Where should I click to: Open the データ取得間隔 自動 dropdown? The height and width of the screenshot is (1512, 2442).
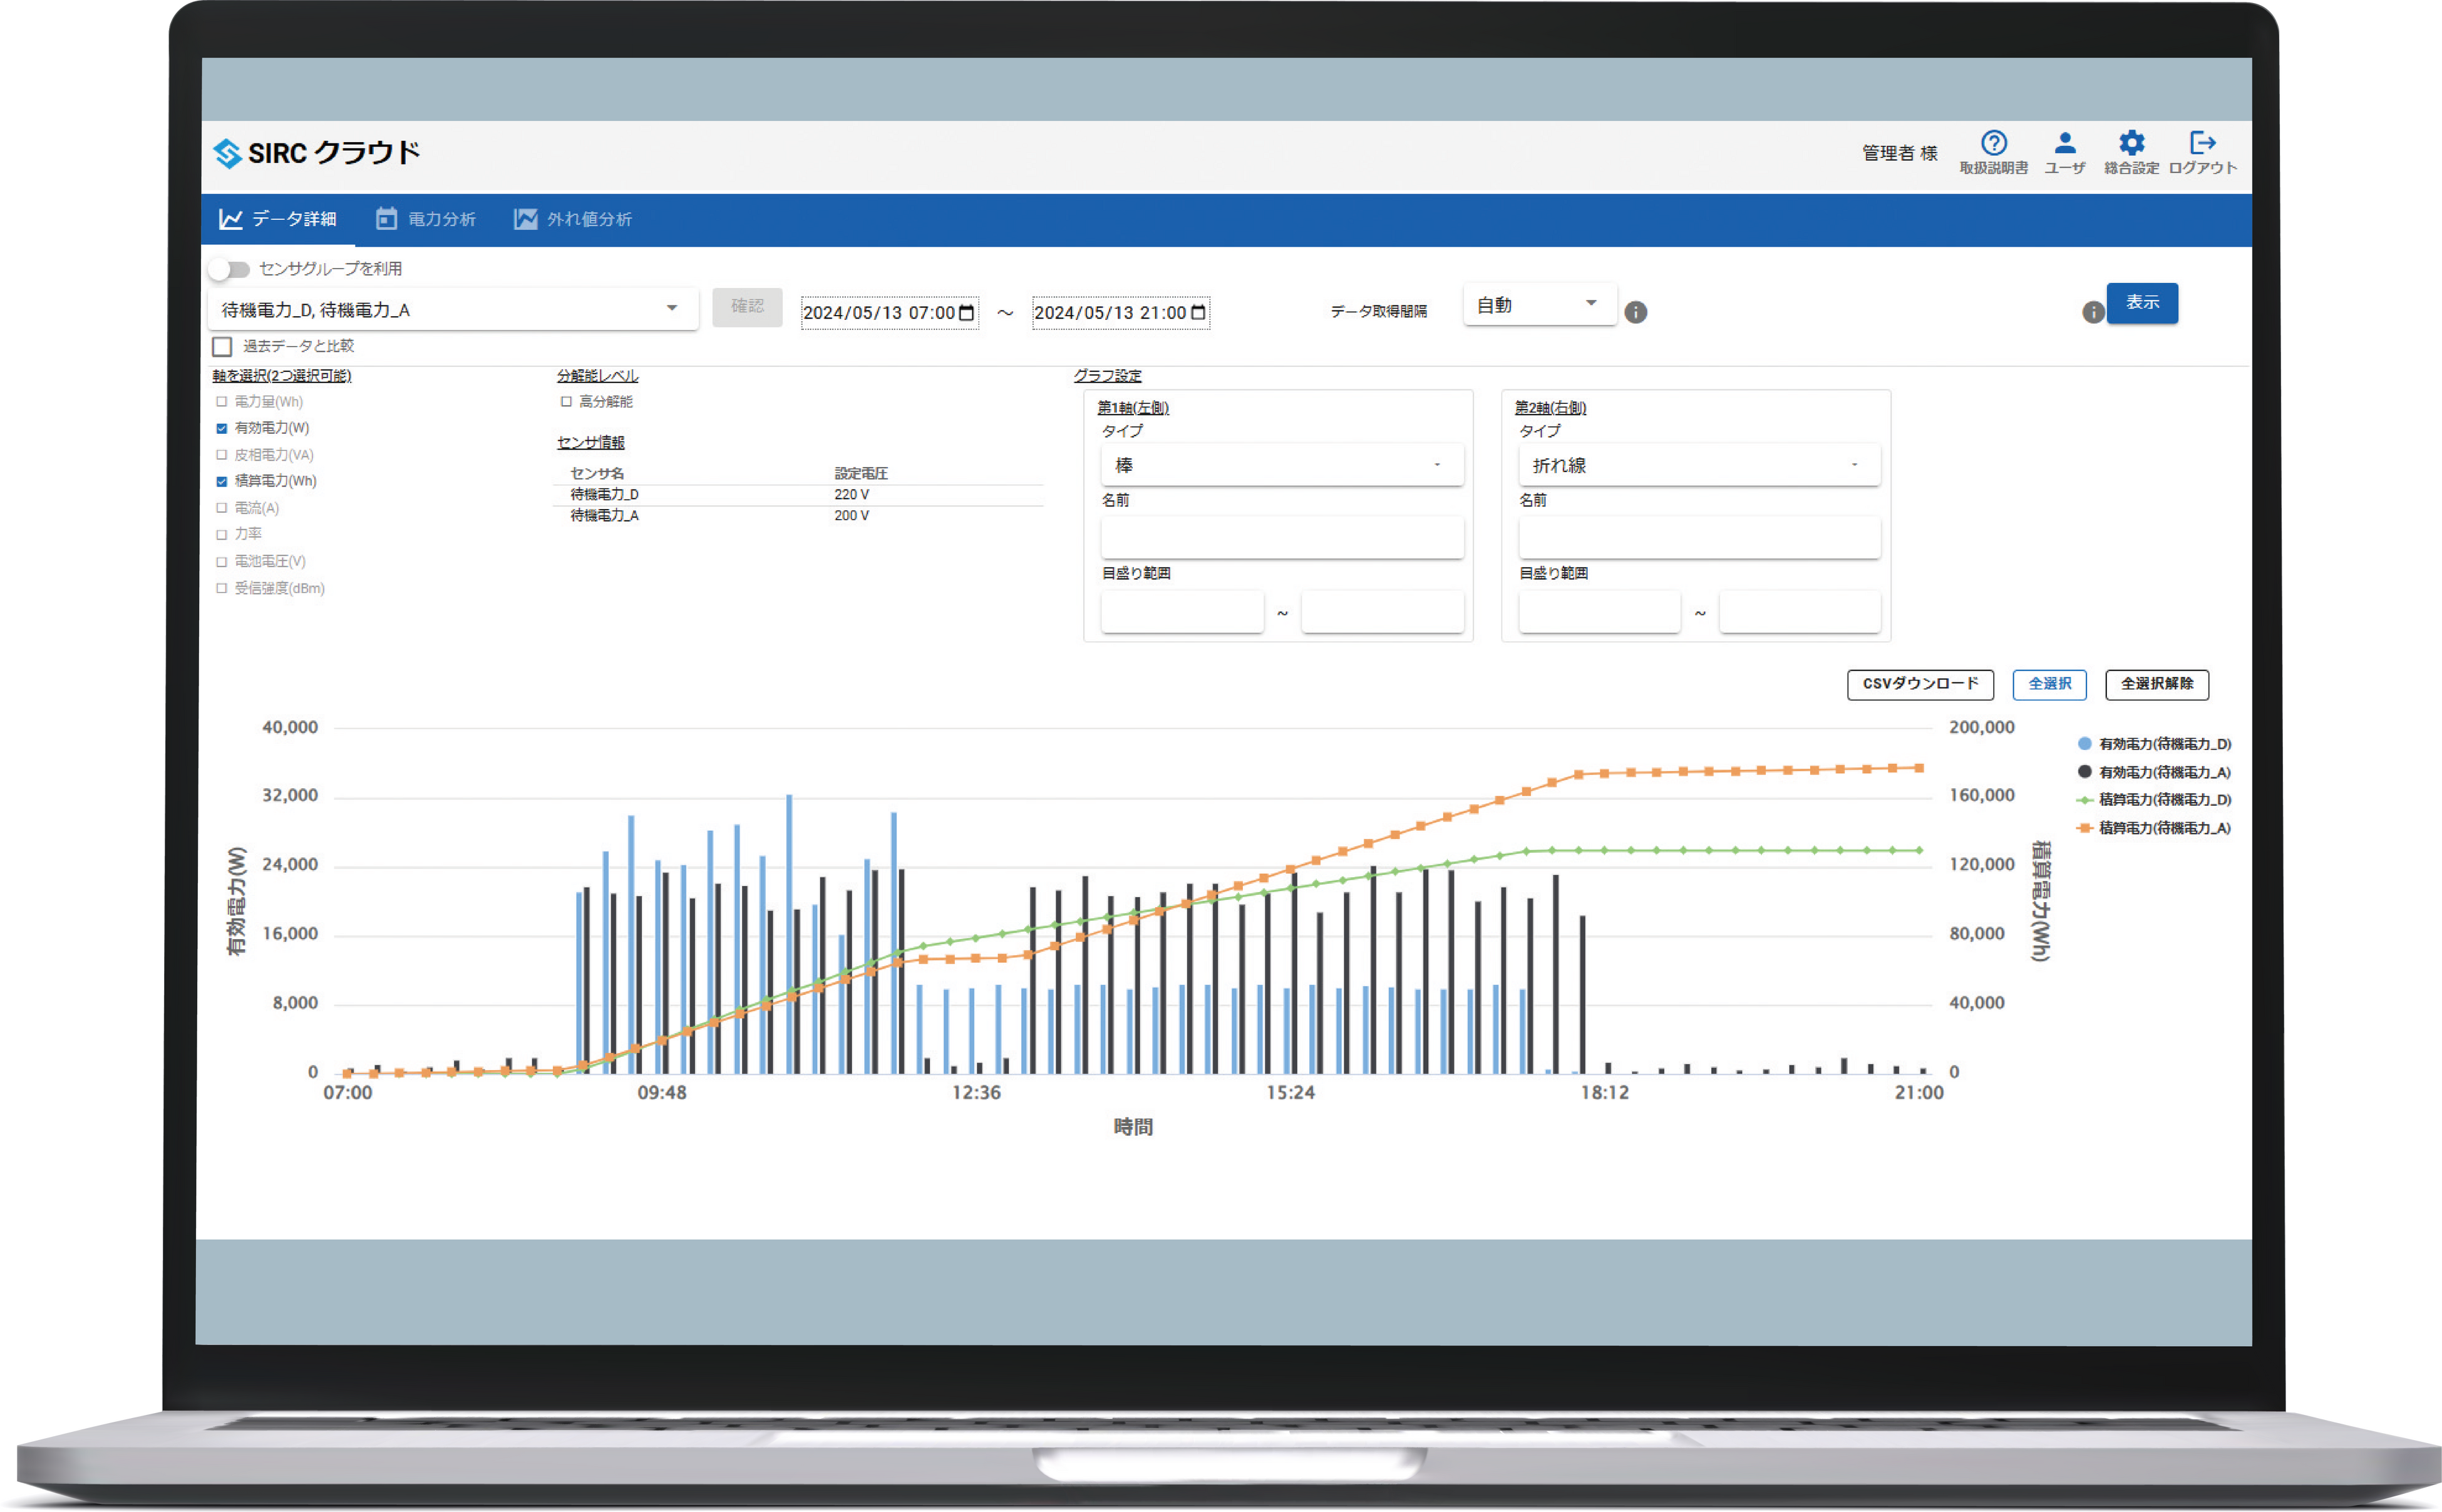click(x=1539, y=305)
